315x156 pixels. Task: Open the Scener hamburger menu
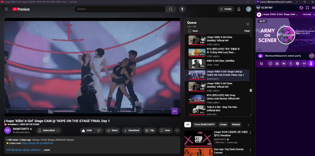click(x=313, y=8)
